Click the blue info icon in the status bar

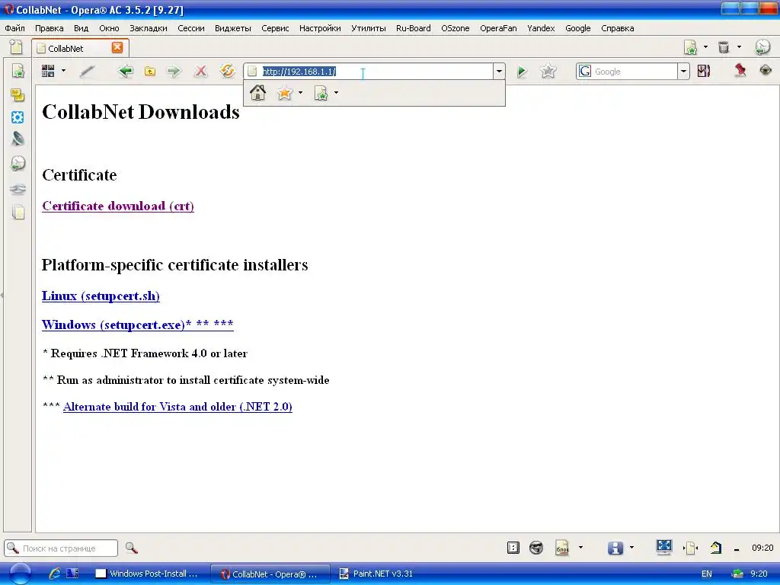(615, 548)
